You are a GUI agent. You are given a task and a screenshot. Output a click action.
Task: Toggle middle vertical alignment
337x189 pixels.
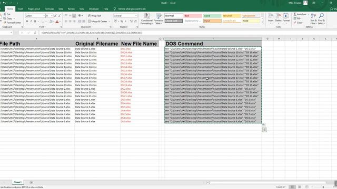pos(70,16)
